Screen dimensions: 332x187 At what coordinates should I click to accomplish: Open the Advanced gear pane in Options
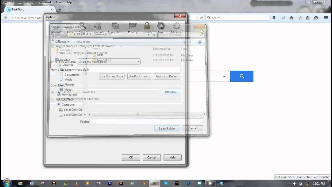click(177, 28)
